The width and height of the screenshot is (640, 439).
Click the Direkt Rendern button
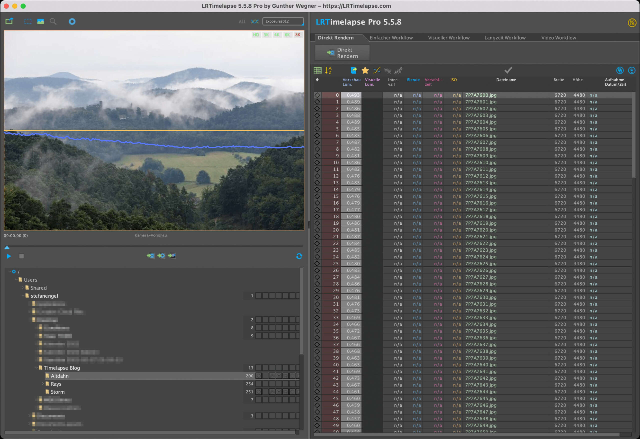(342, 53)
